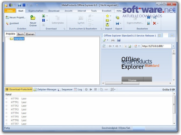Click the Kanal column header

click(12, 94)
